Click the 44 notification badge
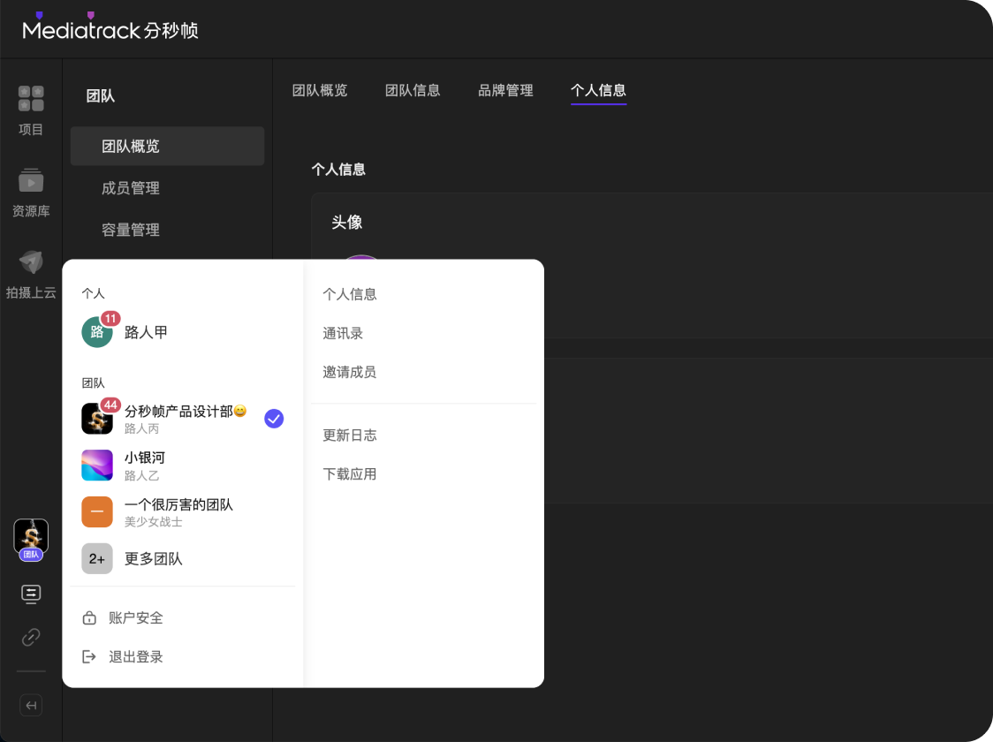Image resolution: width=993 pixels, height=742 pixels. (110, 405)
